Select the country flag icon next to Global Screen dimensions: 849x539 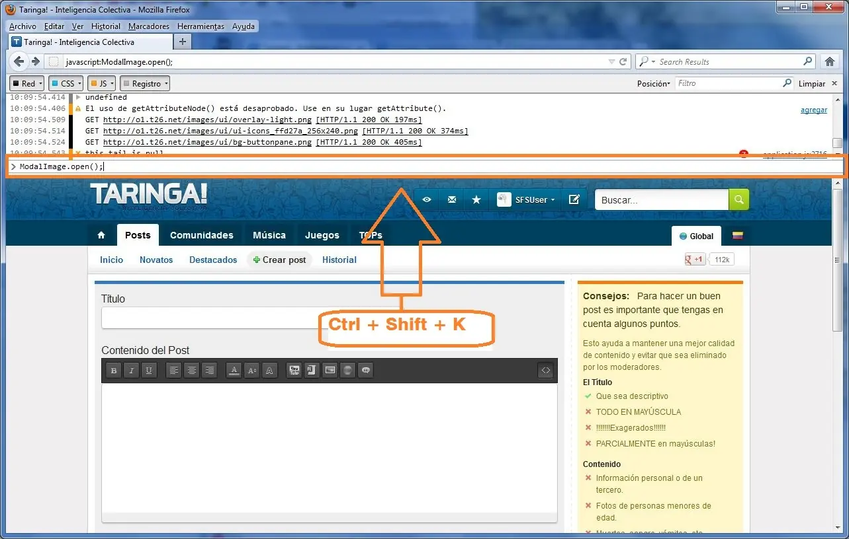pos(737,236)
